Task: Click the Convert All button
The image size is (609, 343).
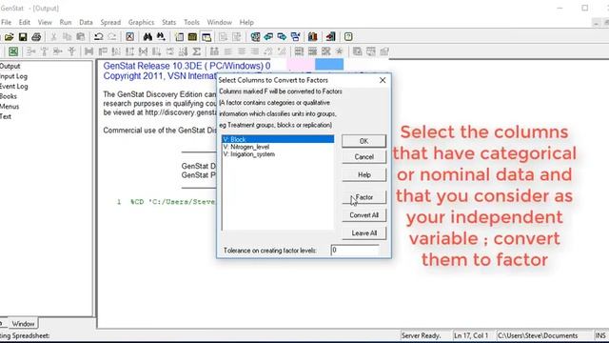Action: pyautogui.click(x=363, y=215)
